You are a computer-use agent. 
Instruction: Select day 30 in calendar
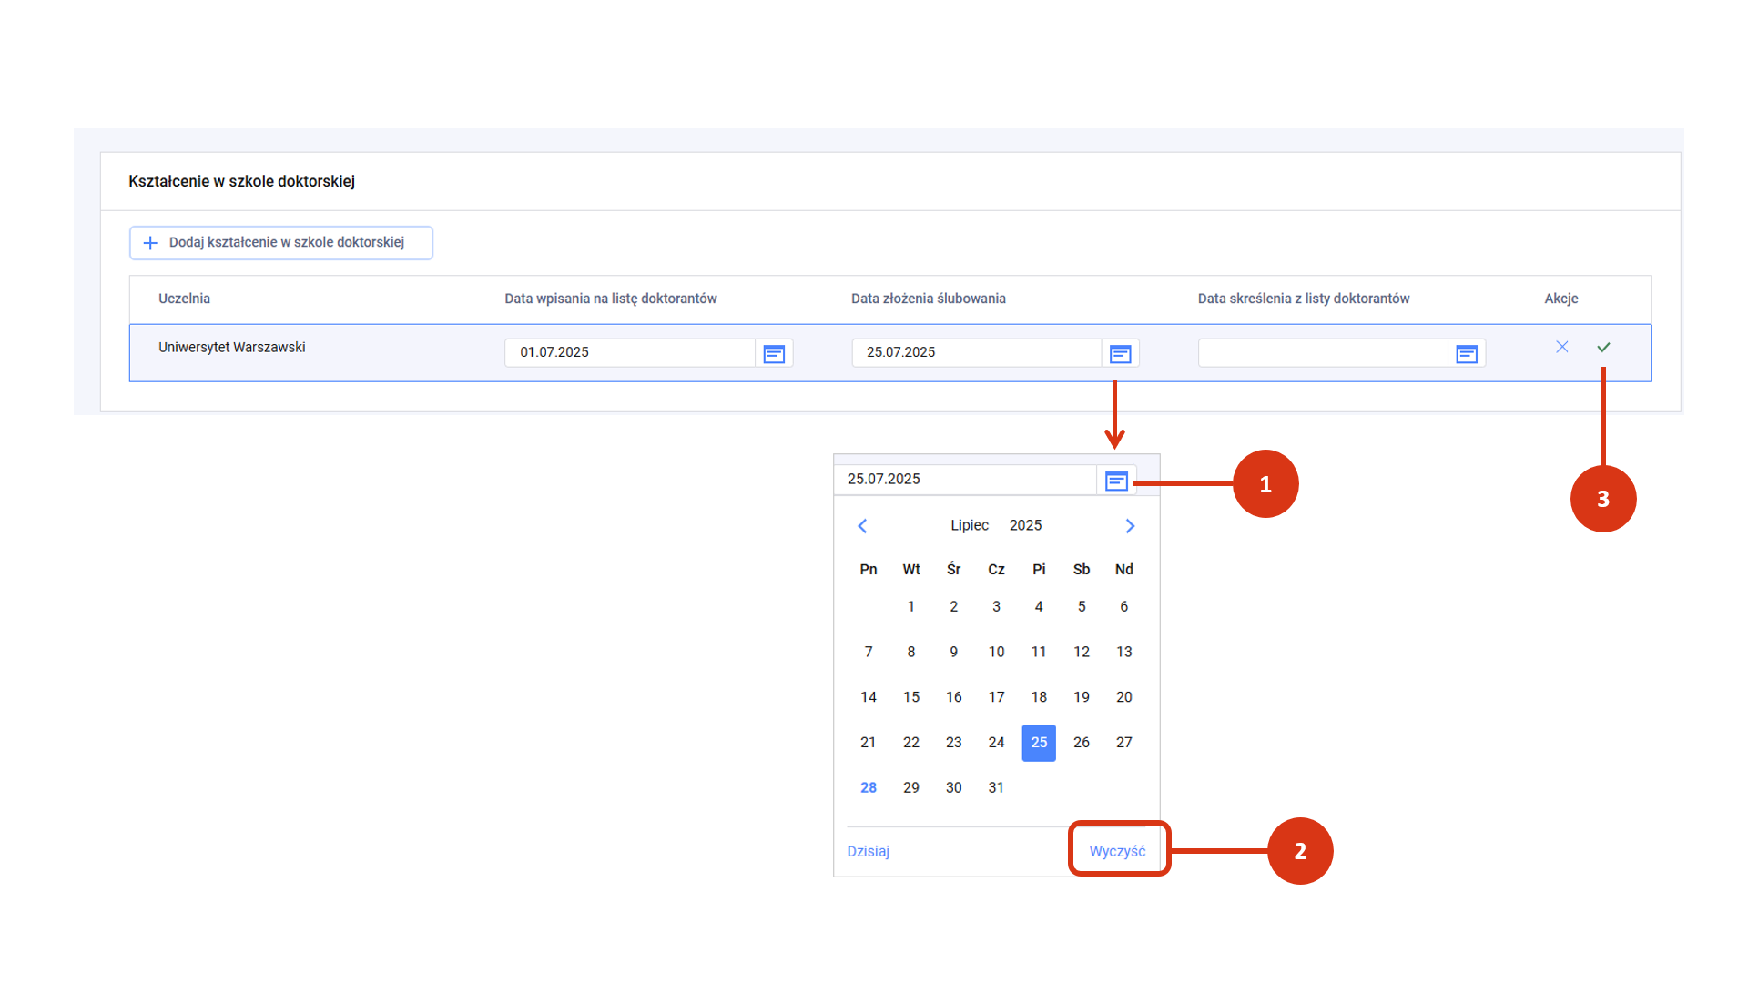pos(954,788)
